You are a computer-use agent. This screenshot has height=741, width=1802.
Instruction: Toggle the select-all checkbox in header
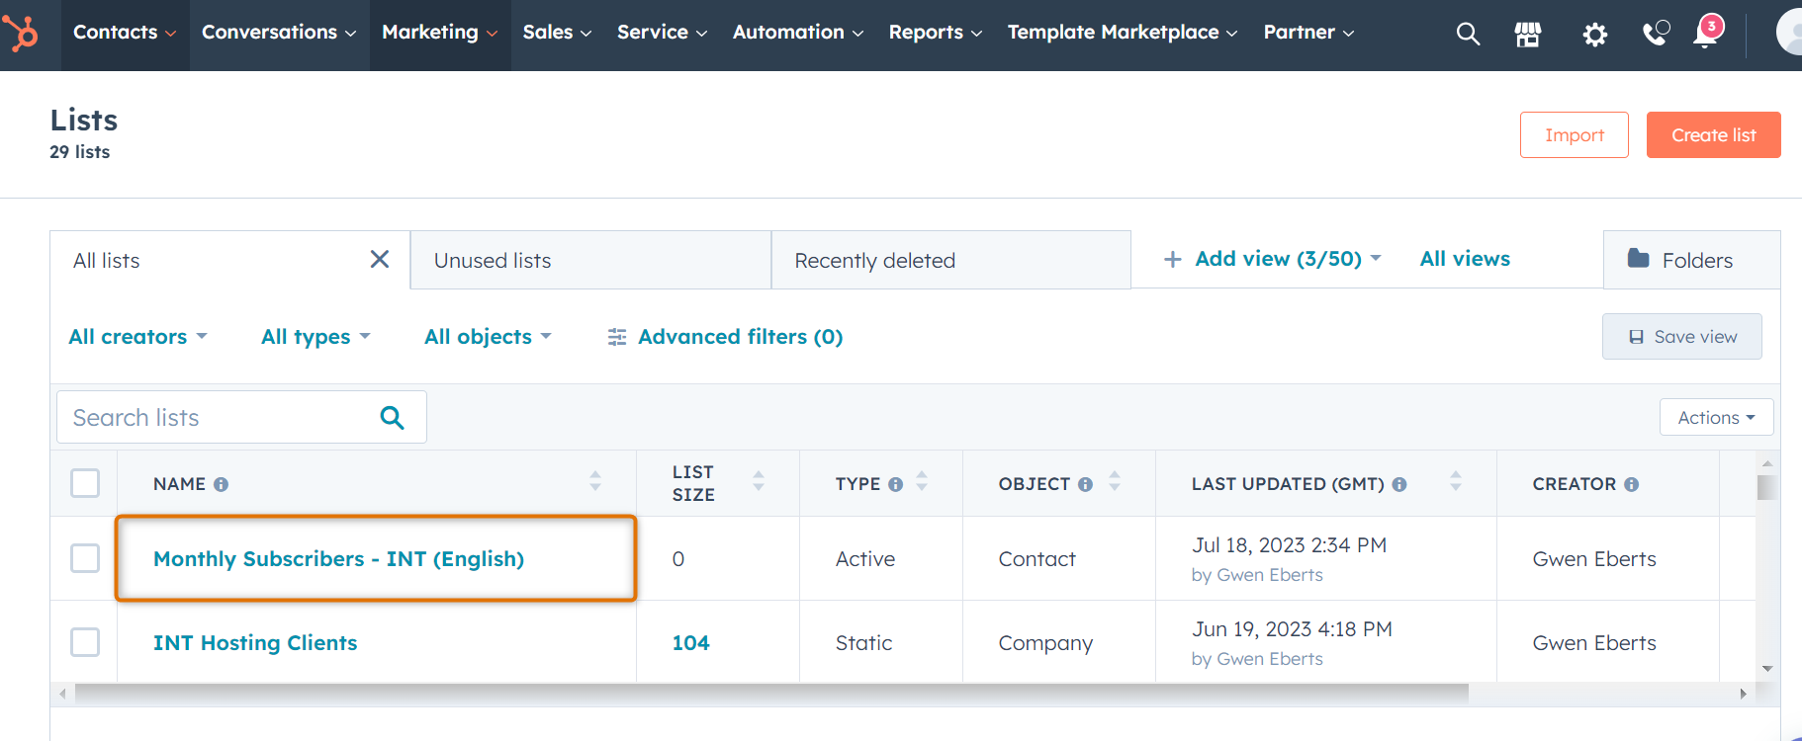click(85, 483)
